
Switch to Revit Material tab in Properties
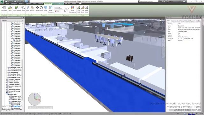pyautogui.click(x=180, y=21)
